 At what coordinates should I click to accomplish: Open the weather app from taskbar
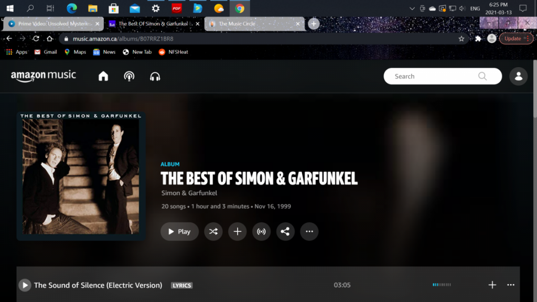219,8
